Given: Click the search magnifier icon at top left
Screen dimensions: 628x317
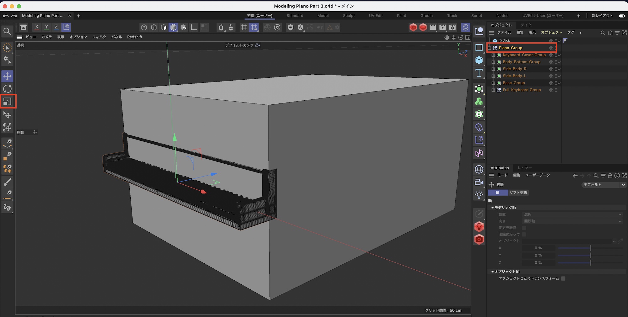Looking at the screenshot, I should (x=7, y=31).
